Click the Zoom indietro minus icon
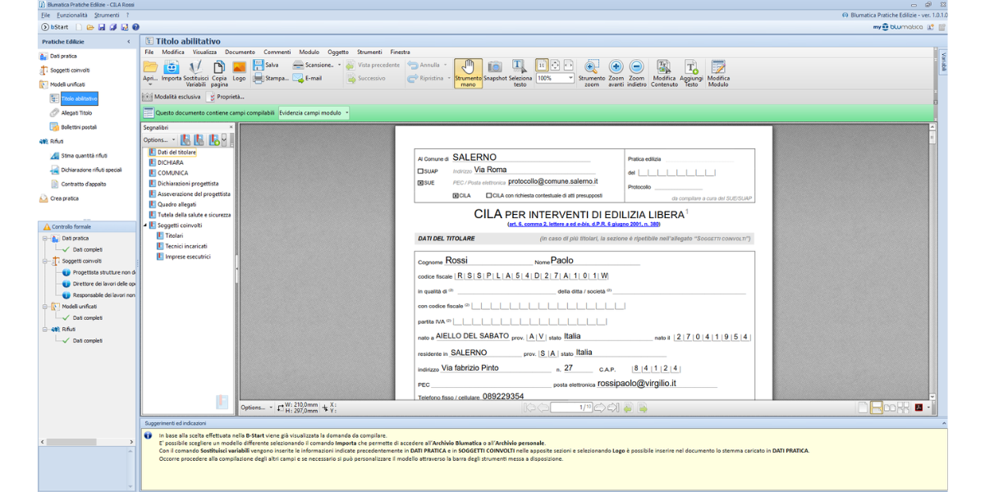The height and width of the screenshot is (492, 985). point(637,67)
